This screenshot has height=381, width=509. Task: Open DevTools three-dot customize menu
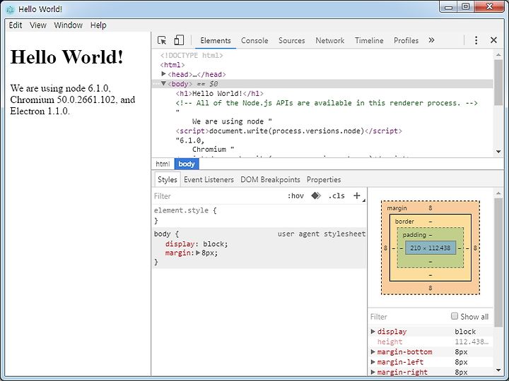(476, 40)
